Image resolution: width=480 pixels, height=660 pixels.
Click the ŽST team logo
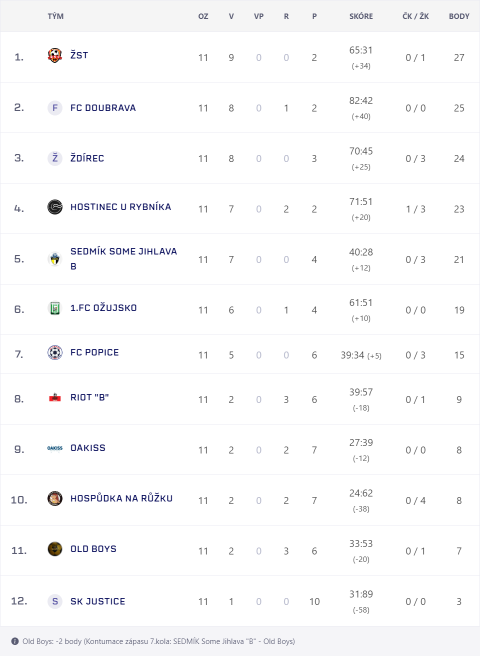(x=55, y=55)
